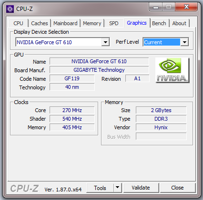Click the Validate button

click(x=141, y=188)
